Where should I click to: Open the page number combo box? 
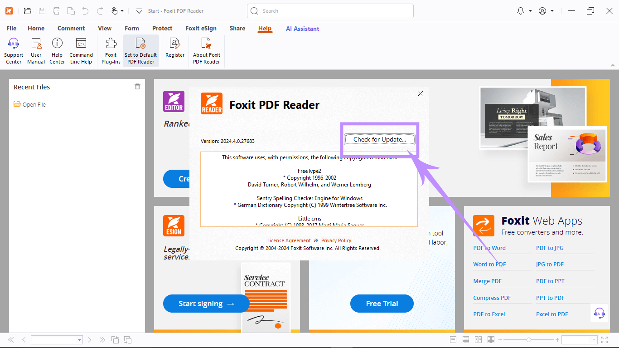[x=57, y=340]
